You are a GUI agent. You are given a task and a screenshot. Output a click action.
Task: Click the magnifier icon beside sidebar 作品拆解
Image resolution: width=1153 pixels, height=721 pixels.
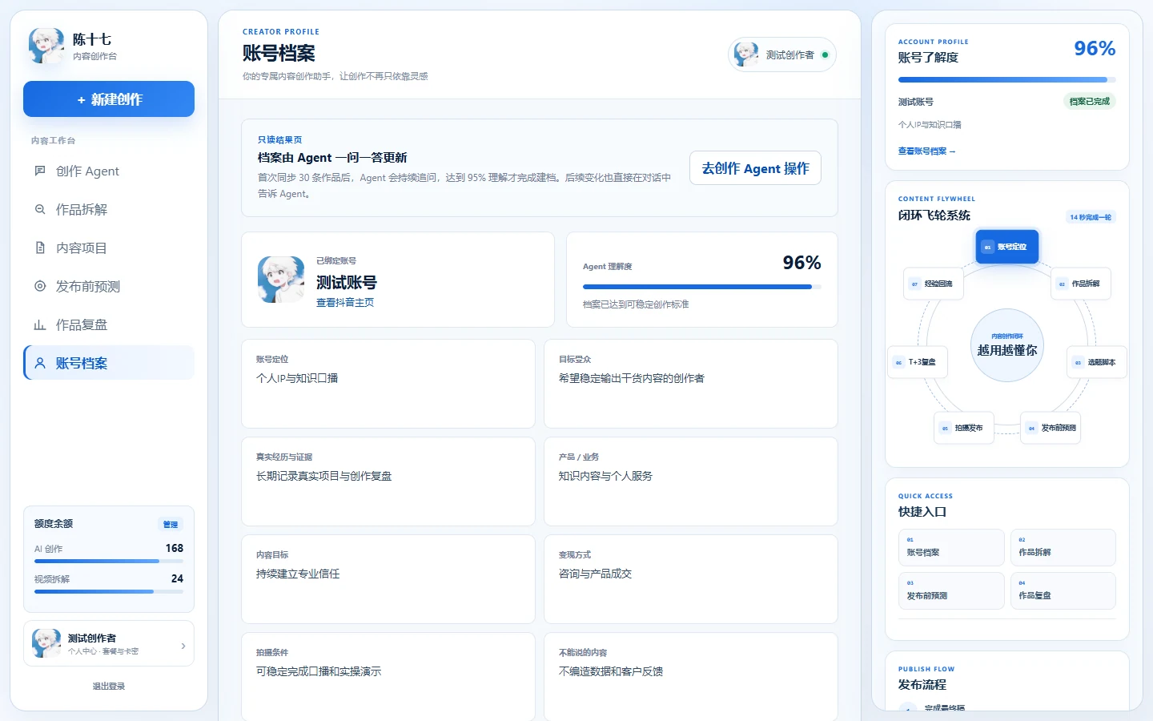pyautogui.click(x=40, y=209)
